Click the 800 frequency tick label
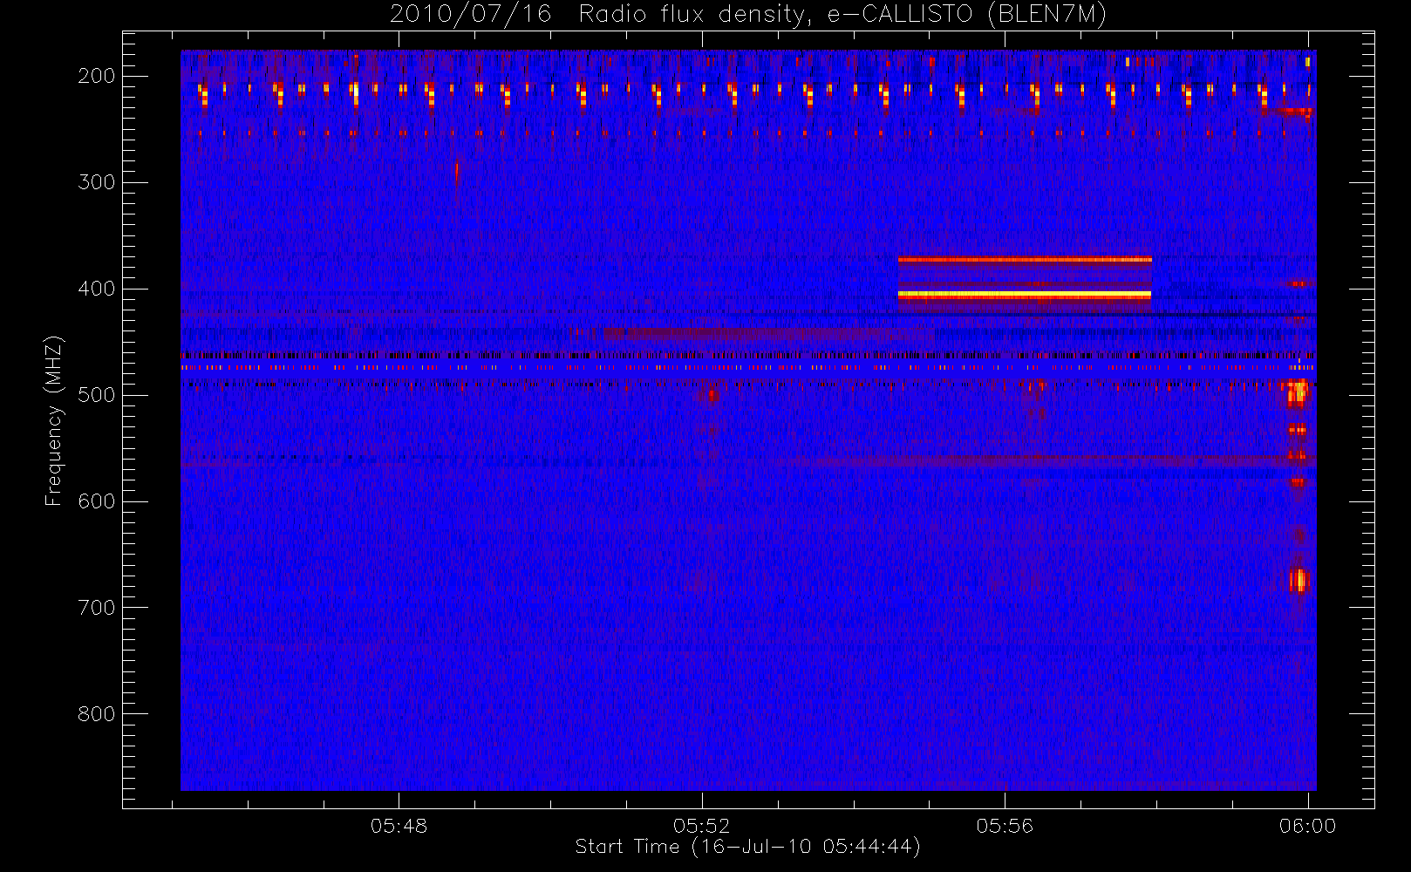The height and width of the screenshot is (872, 1411). (97, 714)
